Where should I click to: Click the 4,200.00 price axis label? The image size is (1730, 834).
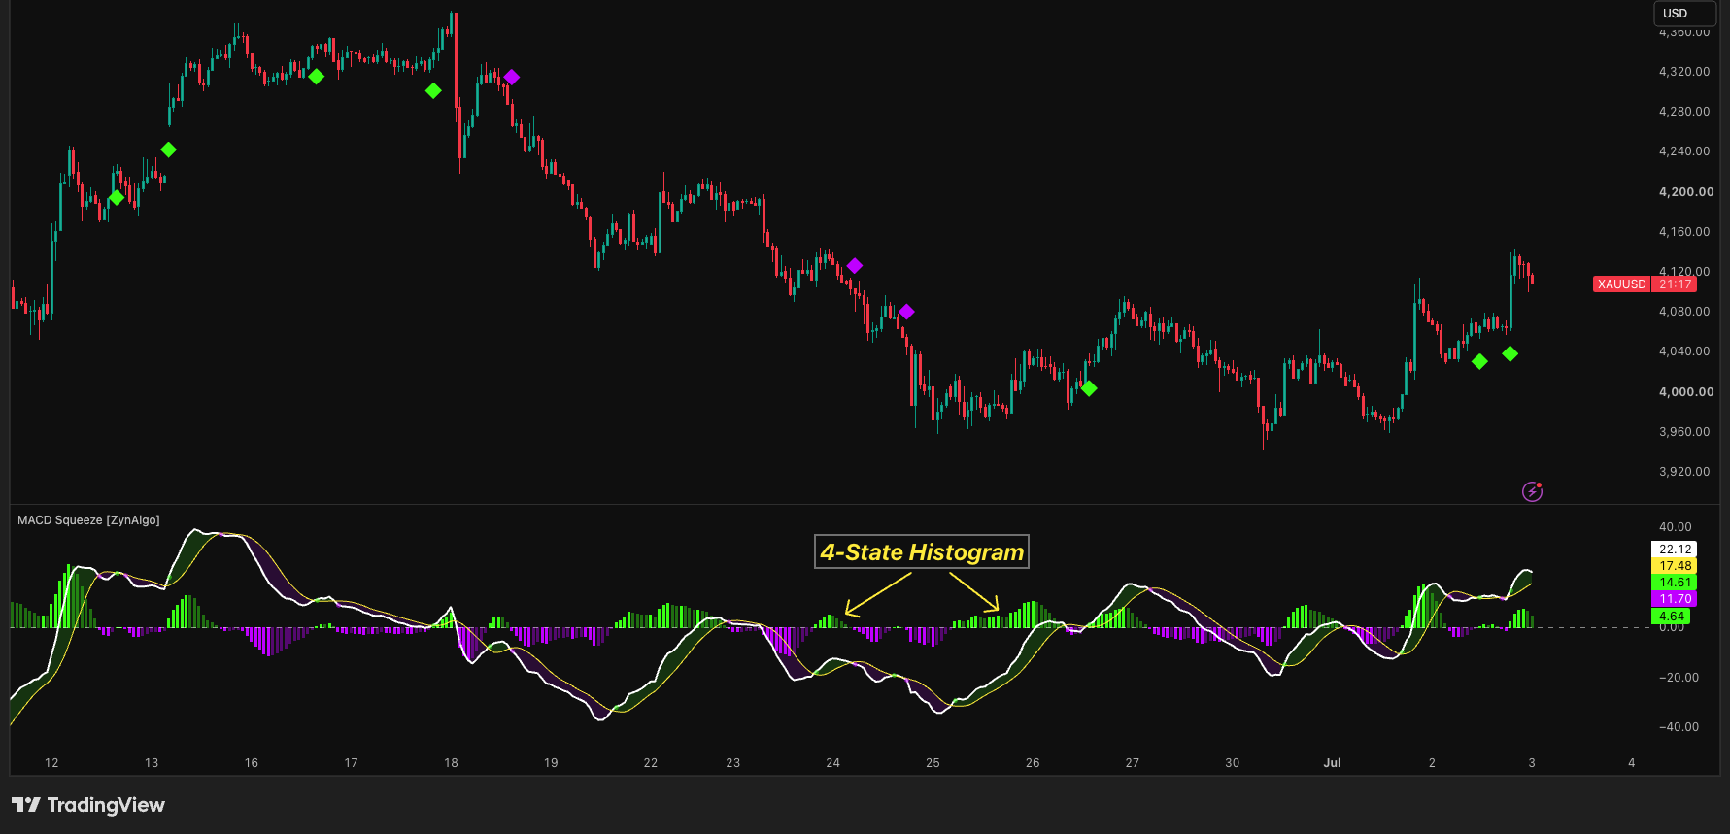pos(1685,192)
